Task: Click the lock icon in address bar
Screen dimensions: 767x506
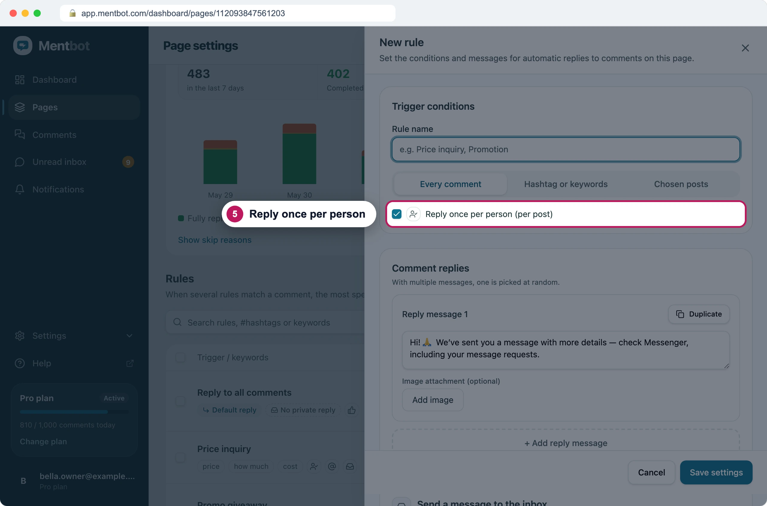Action: pyautogui.click(x=73, y=13)
